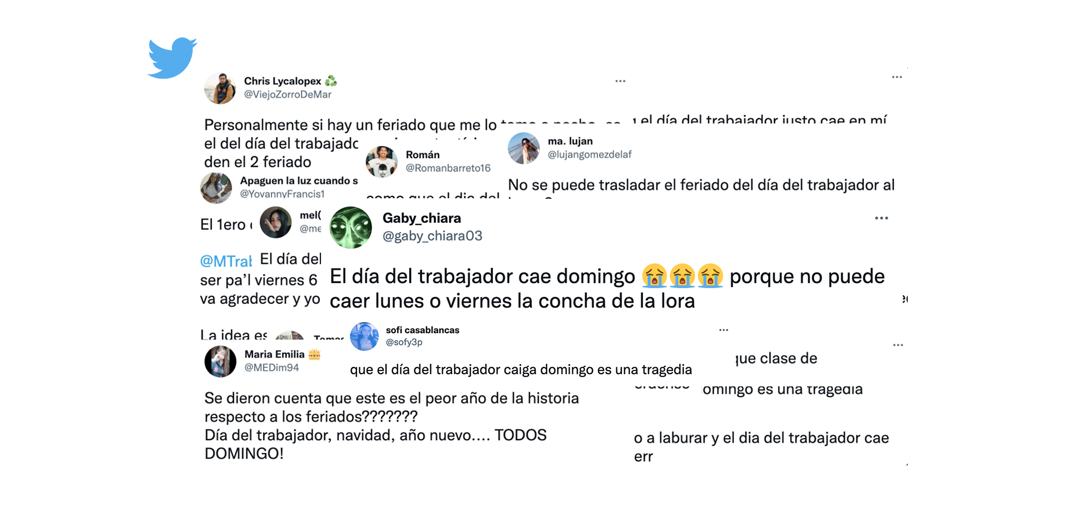
Task: Open the @MTra mention link
Action: 226,261
